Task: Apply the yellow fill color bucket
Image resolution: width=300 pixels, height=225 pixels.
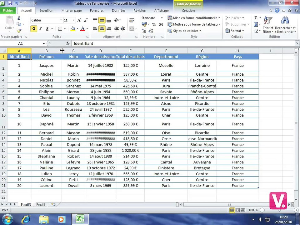Action: [73, 29]
